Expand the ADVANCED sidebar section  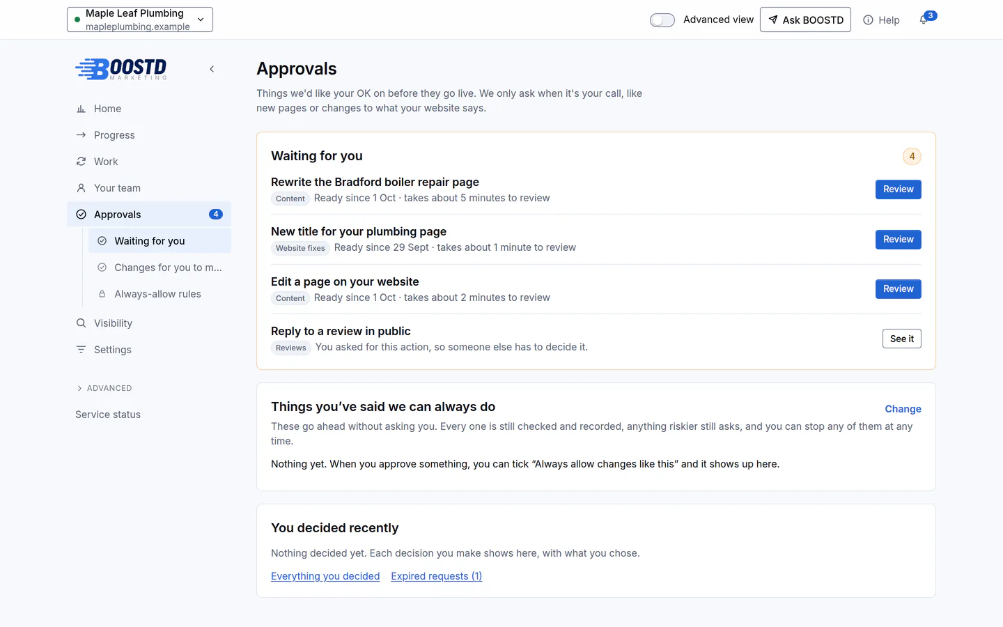coord(104,388)
